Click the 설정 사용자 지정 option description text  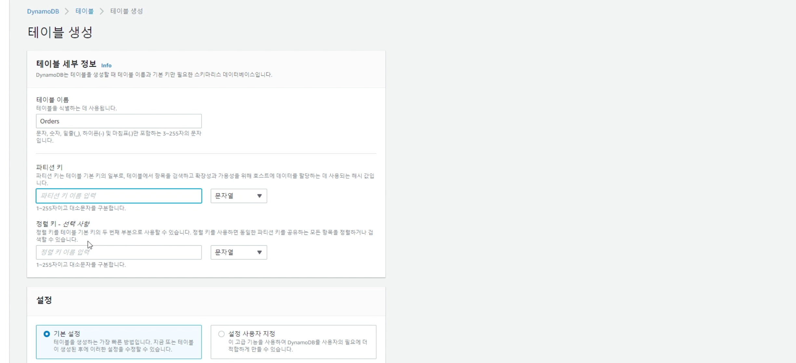click(298, 345)
